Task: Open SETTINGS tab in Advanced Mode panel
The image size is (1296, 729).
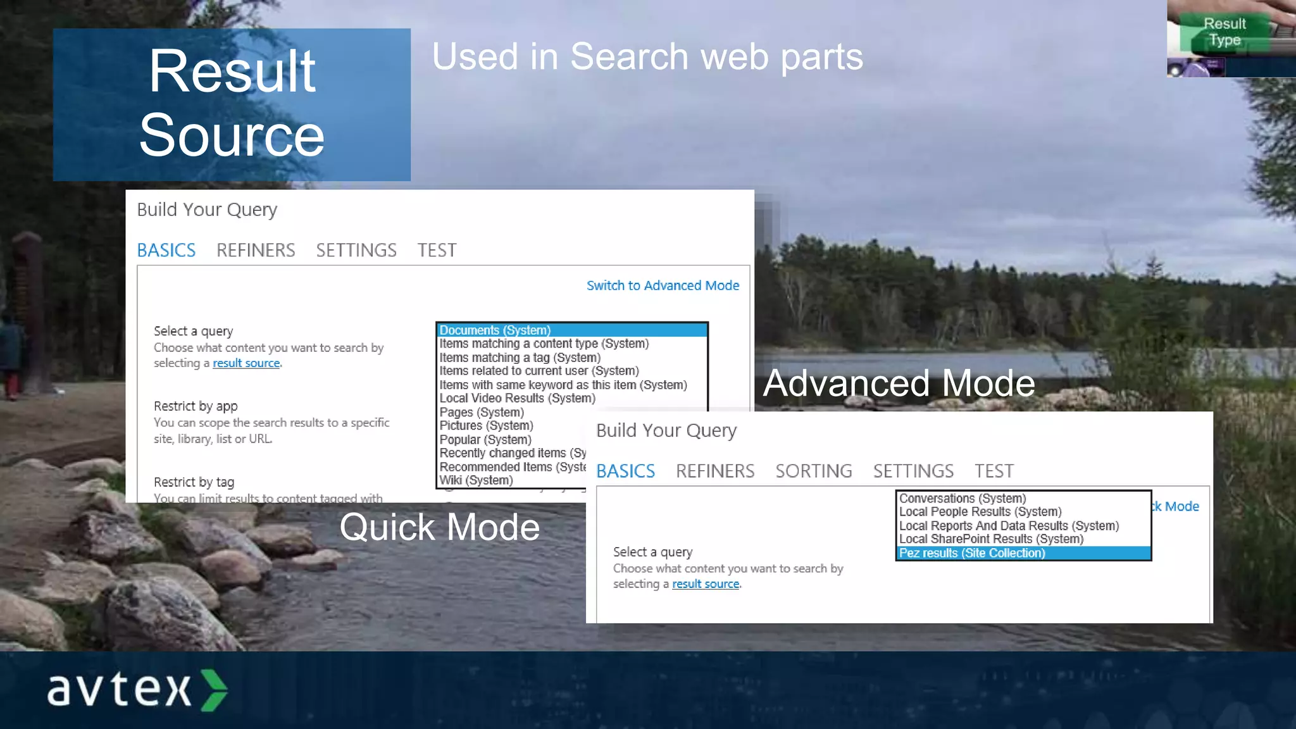Action: (x=913, y=471)
